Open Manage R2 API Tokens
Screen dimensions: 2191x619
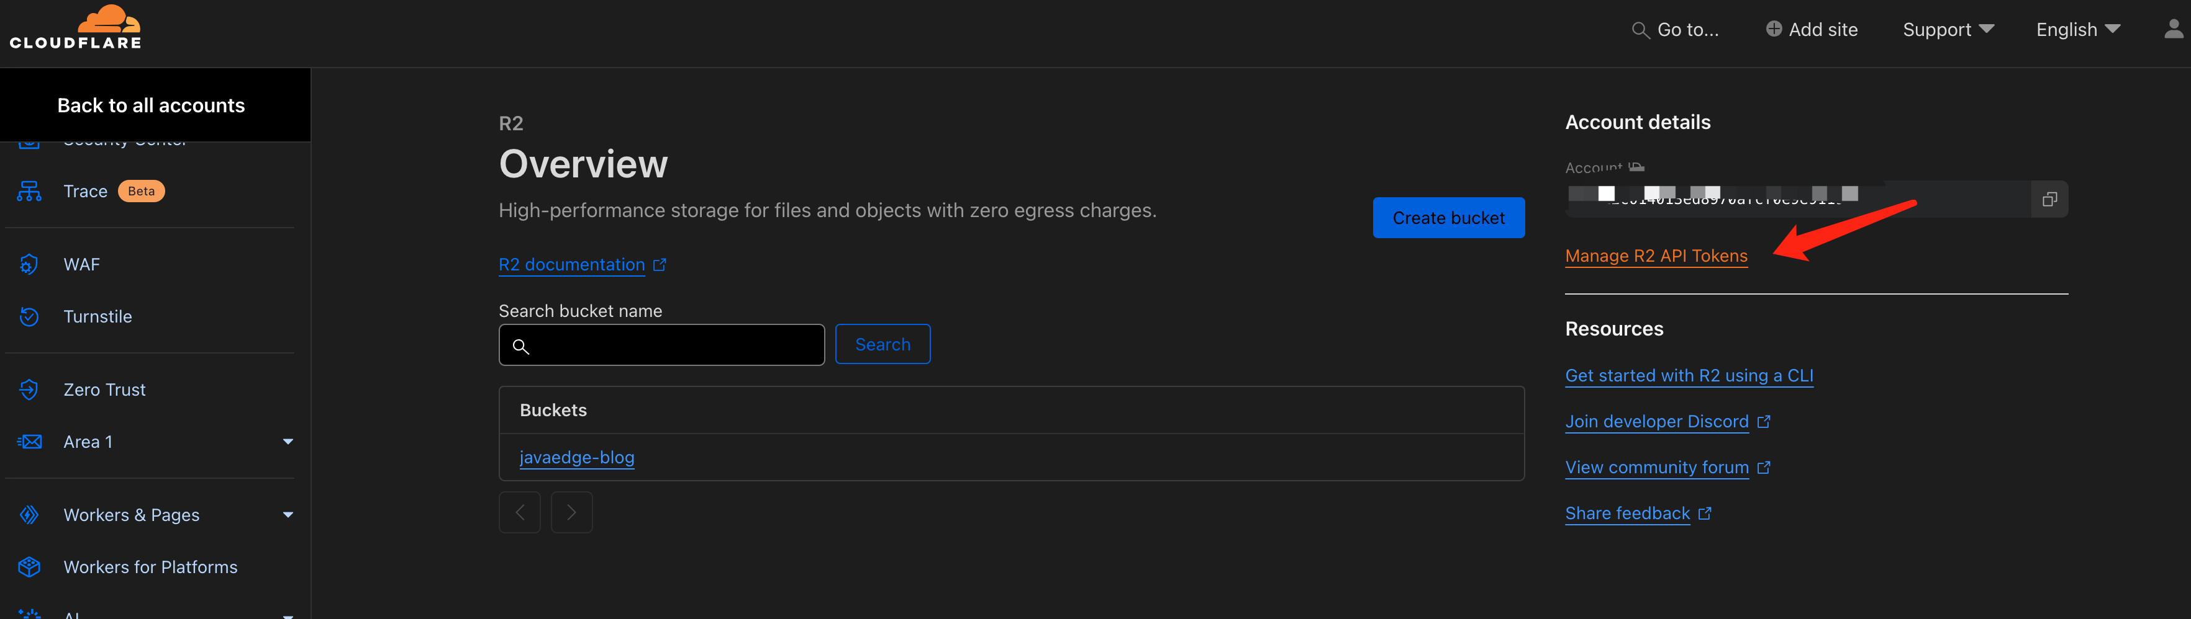tap(1656, 256)
